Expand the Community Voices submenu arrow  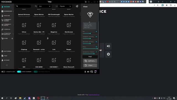tap(13, 25)
